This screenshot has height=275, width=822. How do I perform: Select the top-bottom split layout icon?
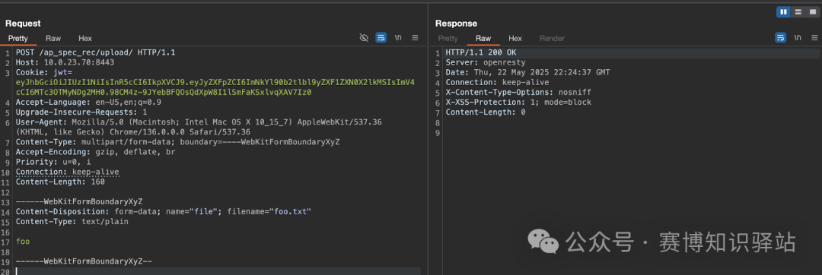tap(798, 11)
